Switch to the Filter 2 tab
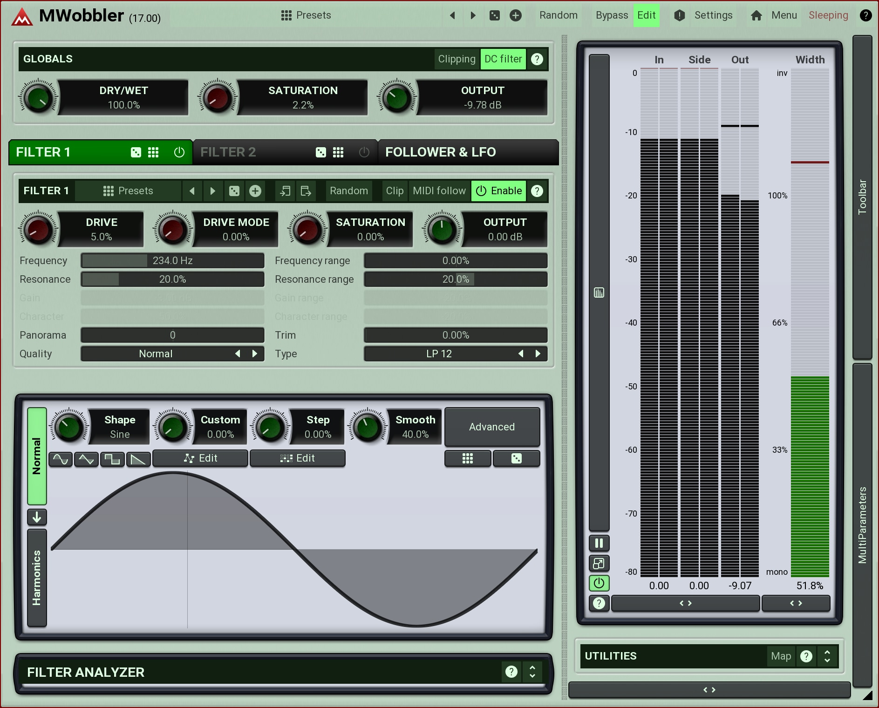879x708 pixels. pos(228,152)
